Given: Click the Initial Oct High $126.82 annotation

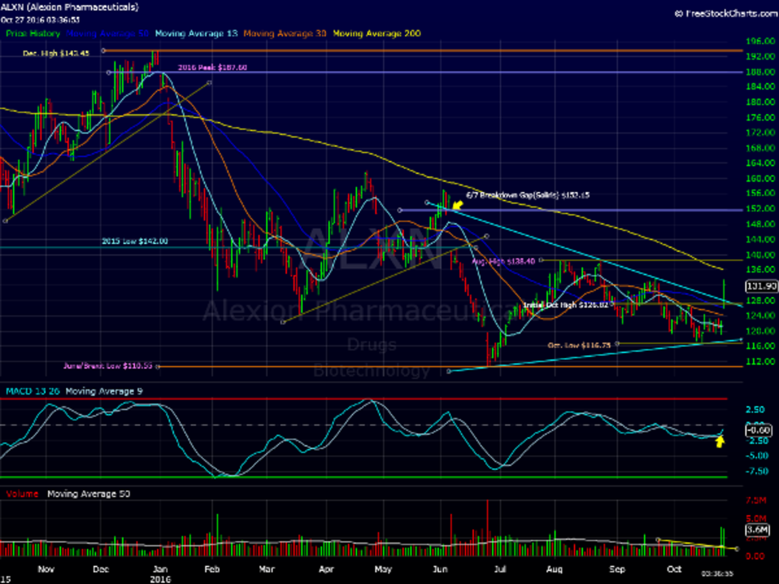Looking at the screenshot, I should (565, 304).
